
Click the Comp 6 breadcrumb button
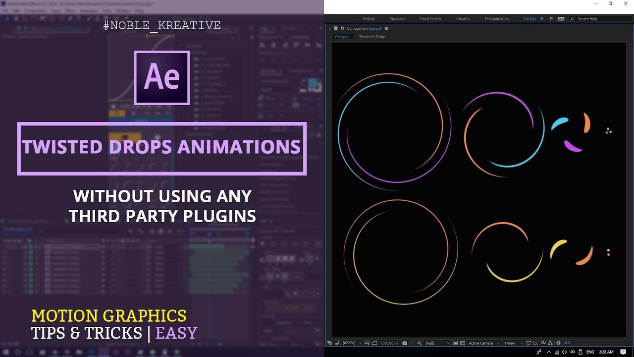click(x=341, y=37)
